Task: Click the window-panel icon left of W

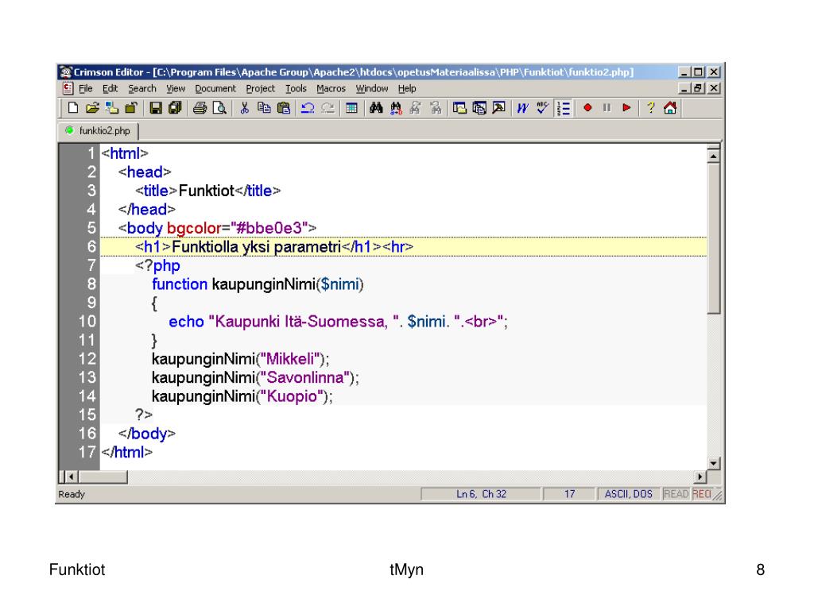Action: (x=499, y=108)
